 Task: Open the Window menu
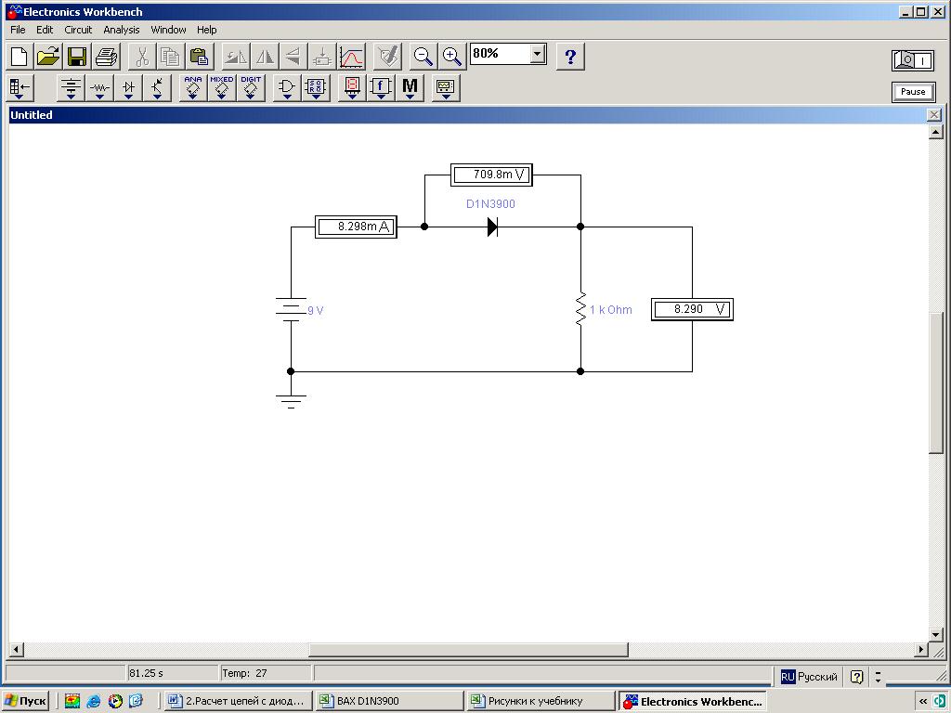[168, 30]
